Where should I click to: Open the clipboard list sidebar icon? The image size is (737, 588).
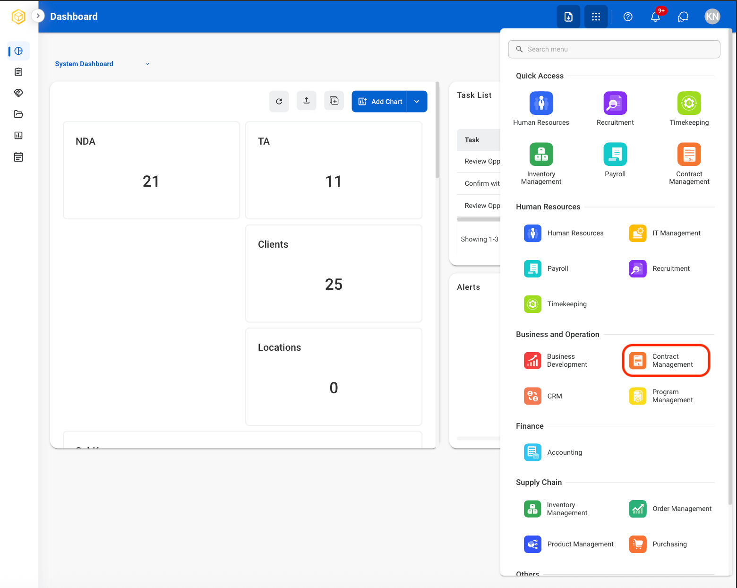click(18, 72)
